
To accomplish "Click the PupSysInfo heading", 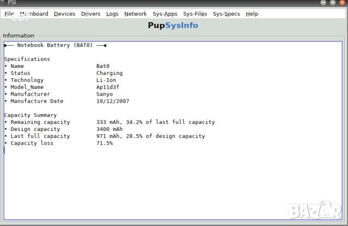I will pyautogui.click(x=173, y=25).
